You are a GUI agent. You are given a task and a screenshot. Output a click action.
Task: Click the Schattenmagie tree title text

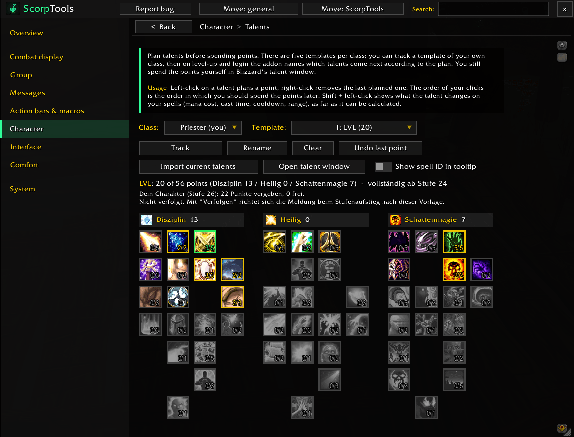point(430,220)
